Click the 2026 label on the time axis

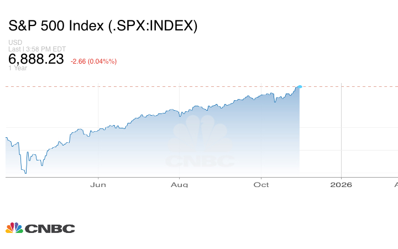tap(341, 184)
